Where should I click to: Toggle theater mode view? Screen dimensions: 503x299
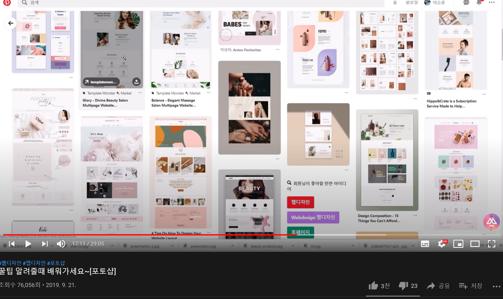[475, 244]
